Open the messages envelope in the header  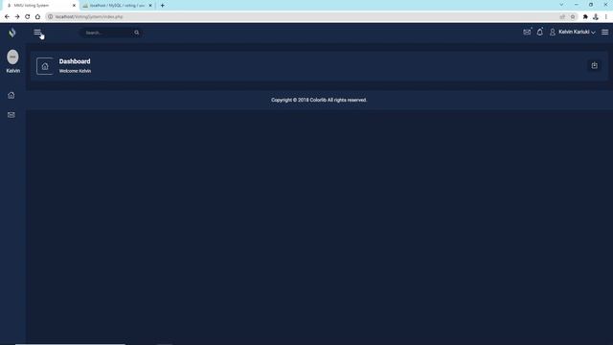click(x=527, y=32)
